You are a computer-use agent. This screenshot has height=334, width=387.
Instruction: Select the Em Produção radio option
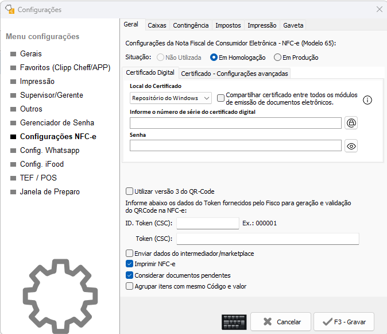278,57
